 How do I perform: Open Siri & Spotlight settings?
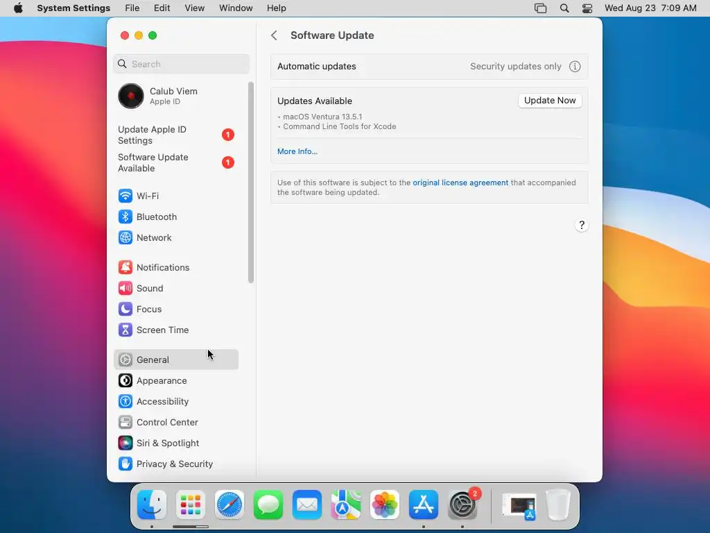[x=175, y=443]
